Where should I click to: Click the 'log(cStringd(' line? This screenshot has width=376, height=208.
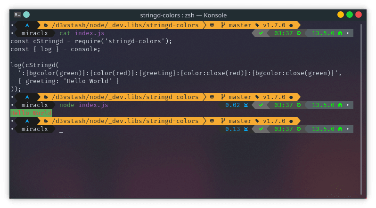[x=34, y=65]
